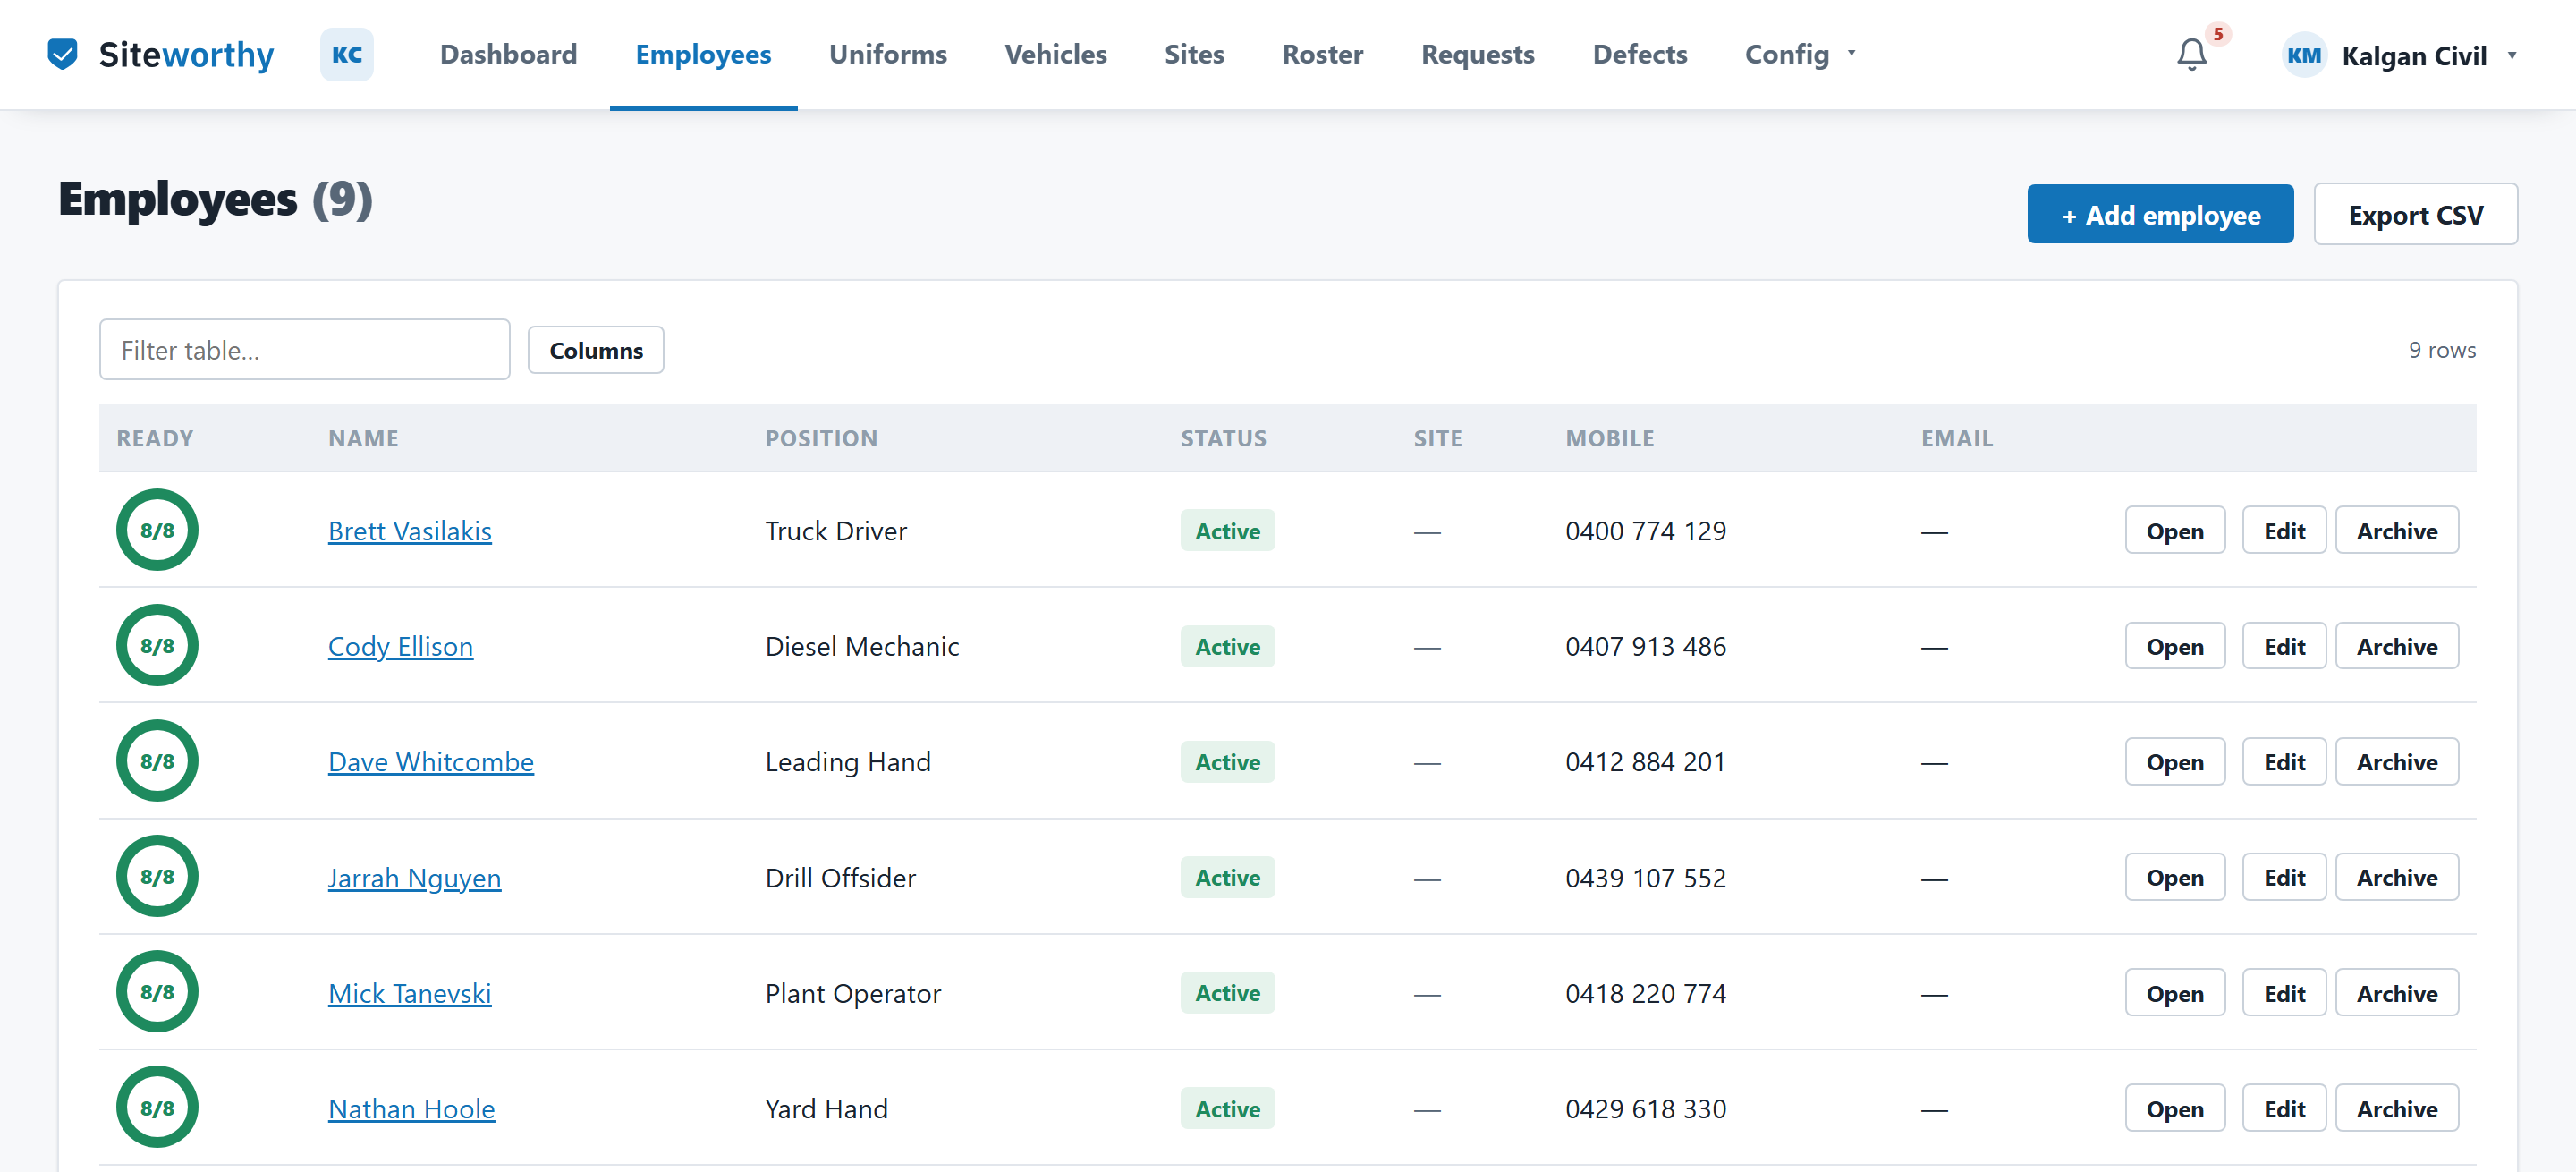Screen dimensions: 2576x1172
Task: Click Dave Whitcombe 8/8 readiness ring
Action: point(157,761)
